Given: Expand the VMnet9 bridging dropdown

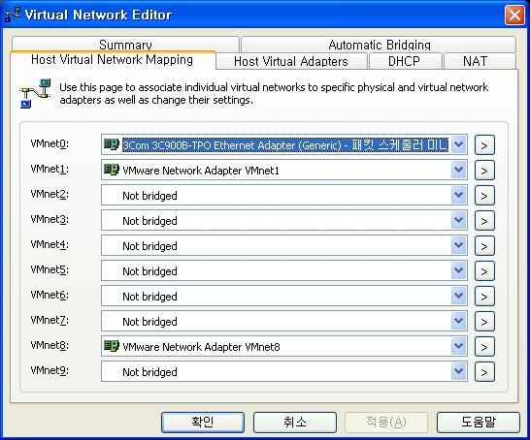Looking at the screenshot, I should click(459, 371).
